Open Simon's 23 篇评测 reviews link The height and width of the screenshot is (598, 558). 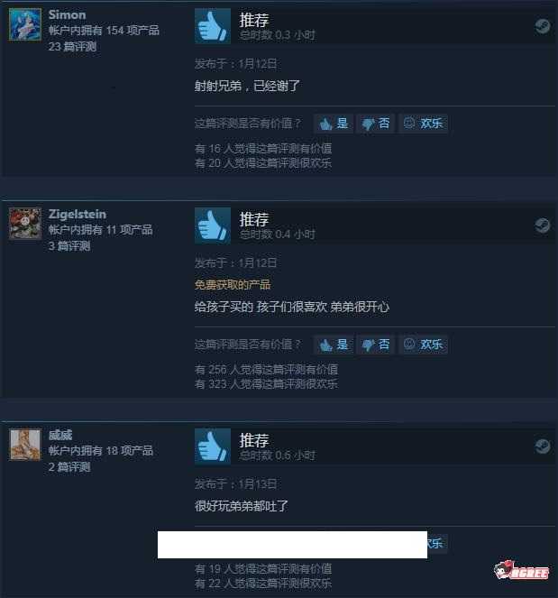[x=72, y=47]
